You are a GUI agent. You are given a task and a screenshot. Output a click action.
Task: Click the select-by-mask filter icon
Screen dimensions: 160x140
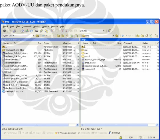[62, 31]
